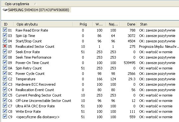Click Seek Time Performance attribute name
This screenshot has width=179, height=122.
pyautogui.click(x=33, y=57)
